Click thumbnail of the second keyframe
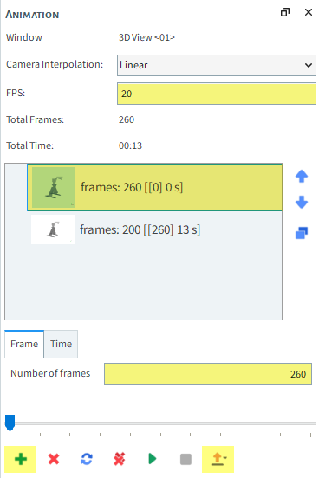 pos(53,229)
